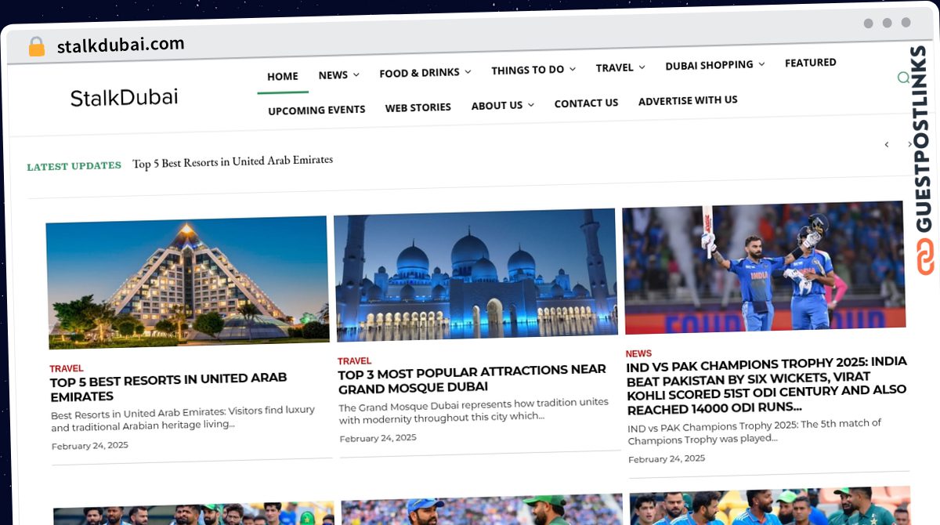
Task: Click the address bar URL stalkdubai.com
Action: tap(121, 45)
